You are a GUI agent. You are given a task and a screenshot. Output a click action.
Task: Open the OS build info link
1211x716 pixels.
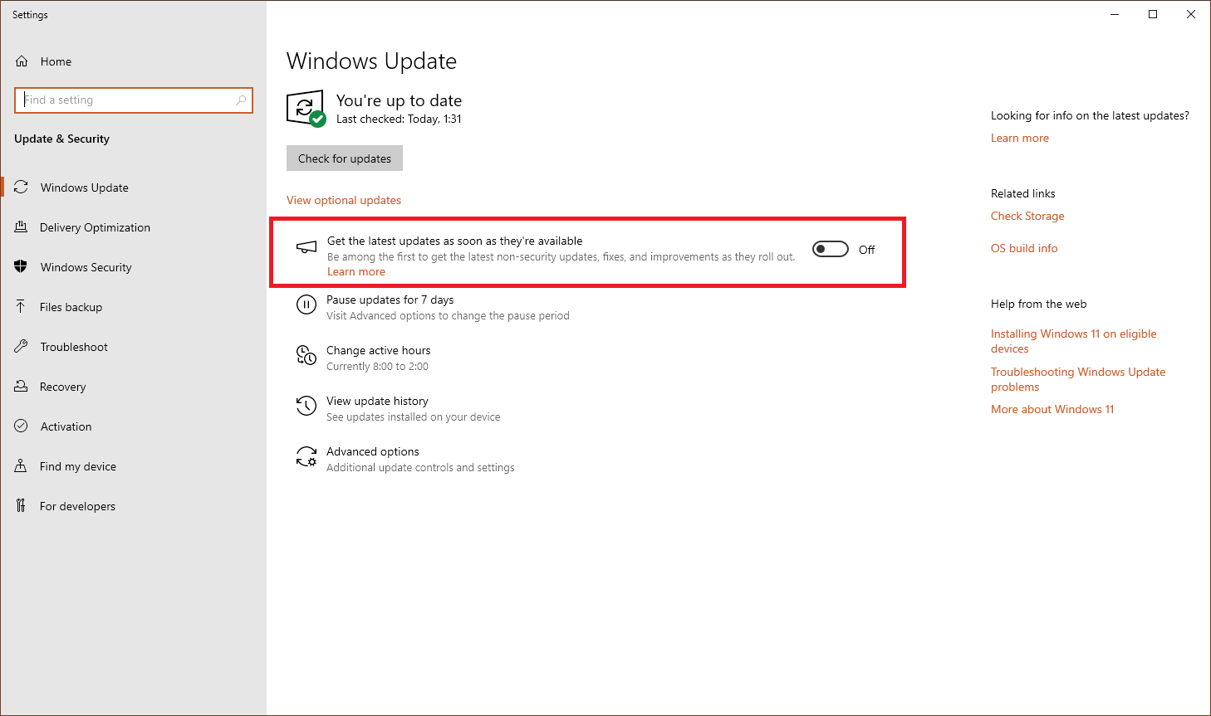coord(1024,248)
